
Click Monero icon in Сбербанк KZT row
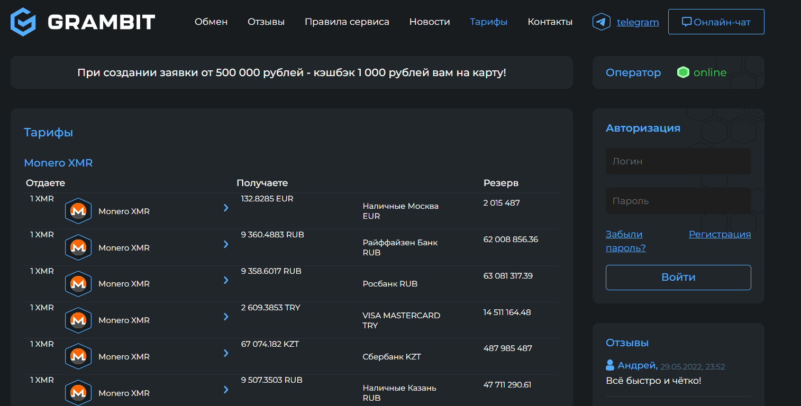point(78,357)
